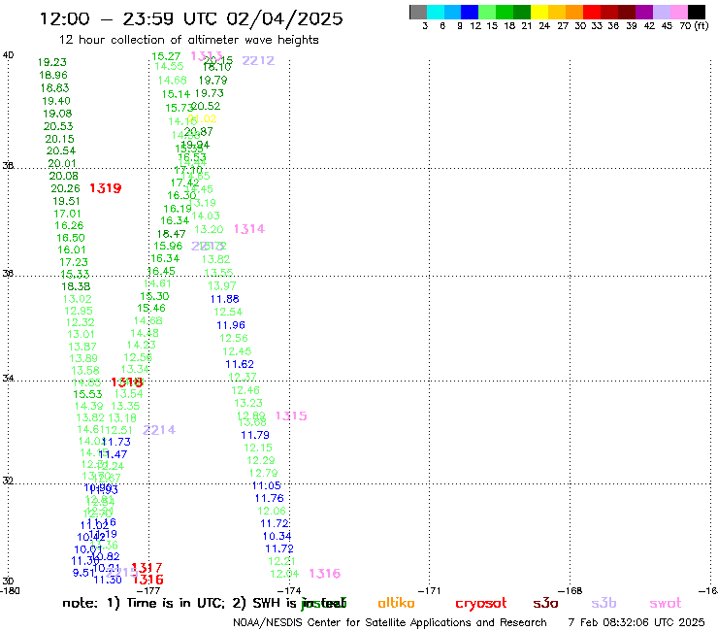The width and height of the screenshot is (718, 631).
Task: Click the pink track label 1314
Action: (249, 229)
